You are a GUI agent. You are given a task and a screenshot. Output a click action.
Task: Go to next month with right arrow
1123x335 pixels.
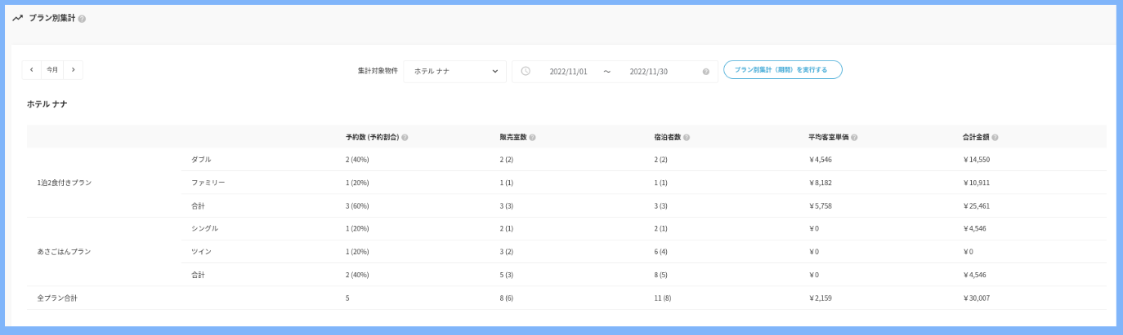[x=73, y=70]
